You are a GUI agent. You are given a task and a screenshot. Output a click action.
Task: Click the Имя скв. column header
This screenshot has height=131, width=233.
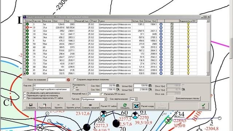pos(48,21)
